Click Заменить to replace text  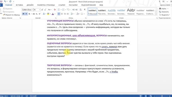pyautogui.click(x=164, y=12)
